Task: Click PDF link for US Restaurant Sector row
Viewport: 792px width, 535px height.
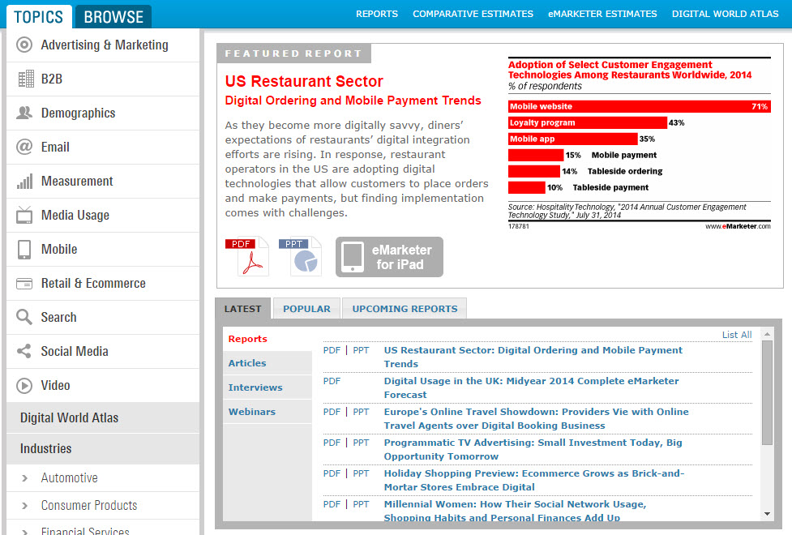Action: click(x=332, y=350)
